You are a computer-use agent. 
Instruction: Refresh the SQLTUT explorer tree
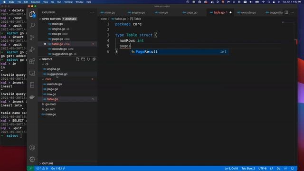(x=88, y=59)
